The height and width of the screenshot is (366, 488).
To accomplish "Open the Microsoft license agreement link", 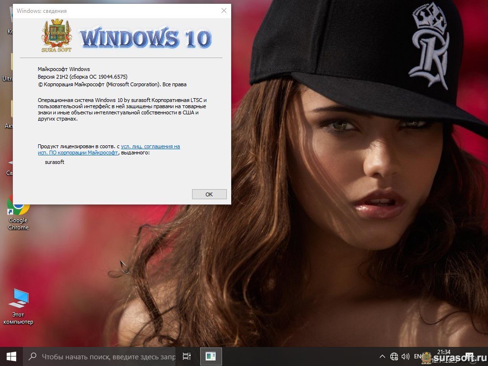I will point(150,146).
